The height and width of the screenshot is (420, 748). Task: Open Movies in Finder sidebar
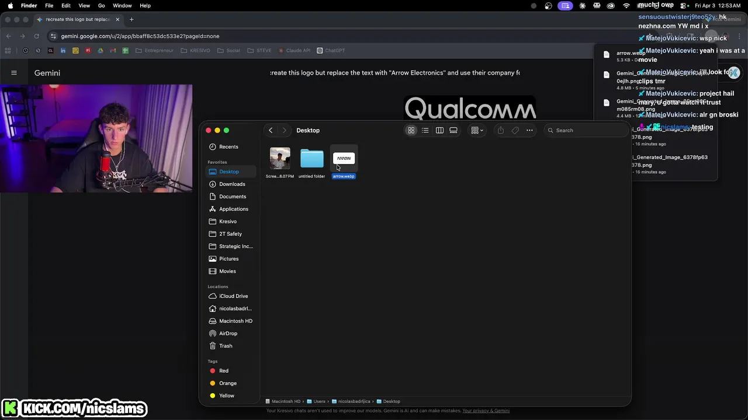(x=227, y=271)
